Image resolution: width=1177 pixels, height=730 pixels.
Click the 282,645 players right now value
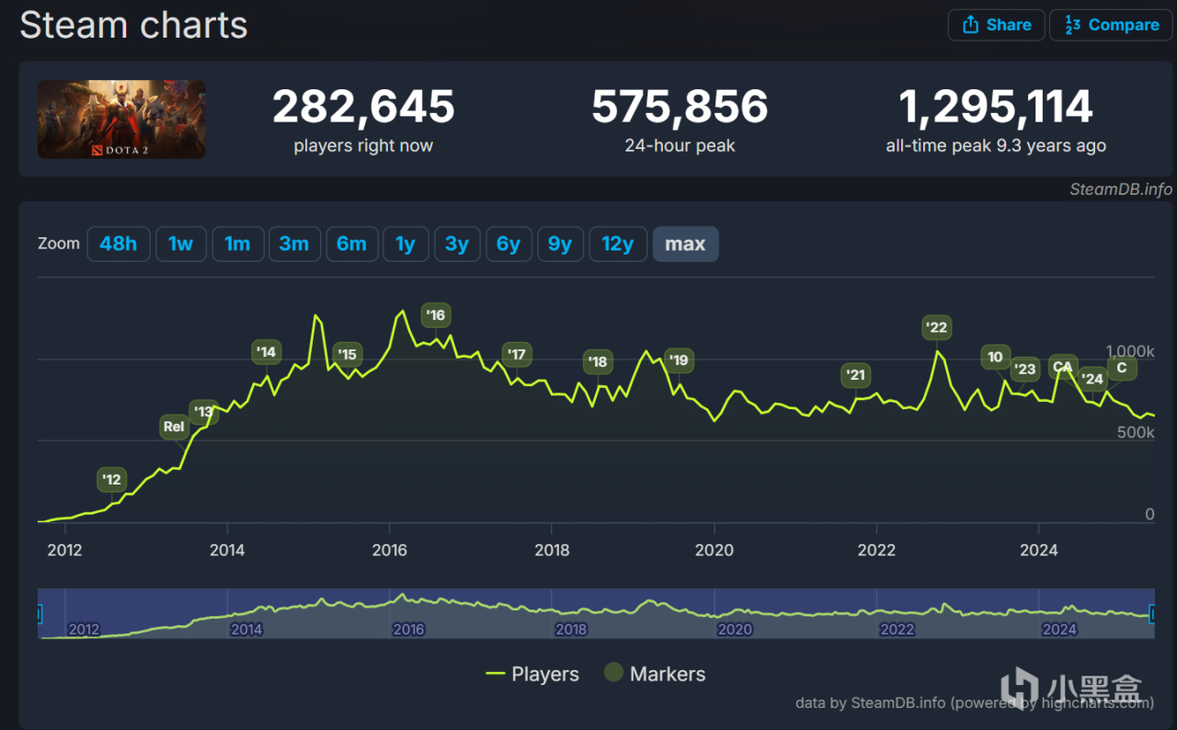pos(363,107)
